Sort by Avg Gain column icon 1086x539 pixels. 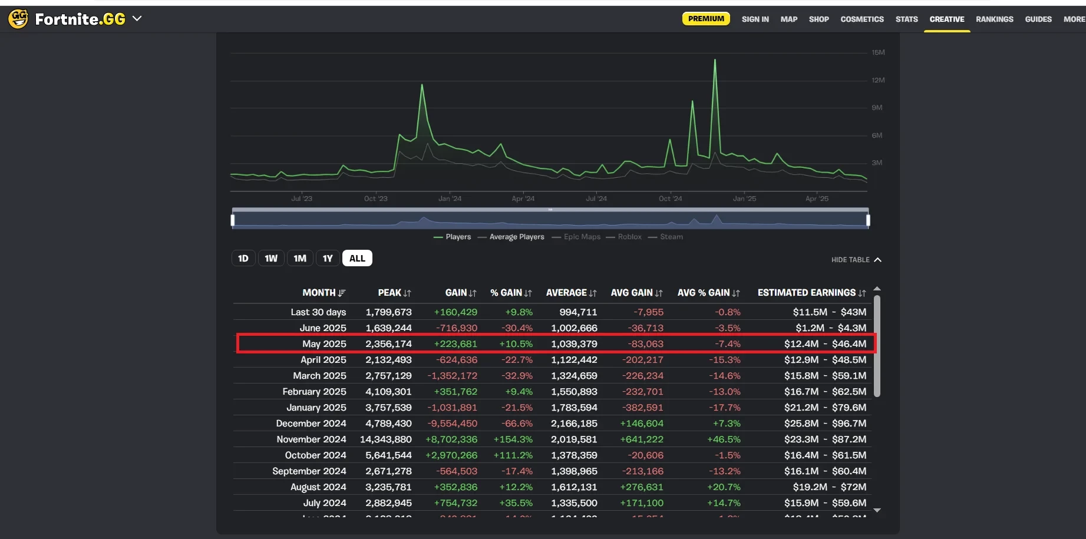[x=659, y=293]
